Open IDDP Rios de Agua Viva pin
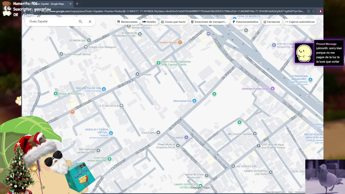This screenshot has height=194, width=345. coord(258,146)
